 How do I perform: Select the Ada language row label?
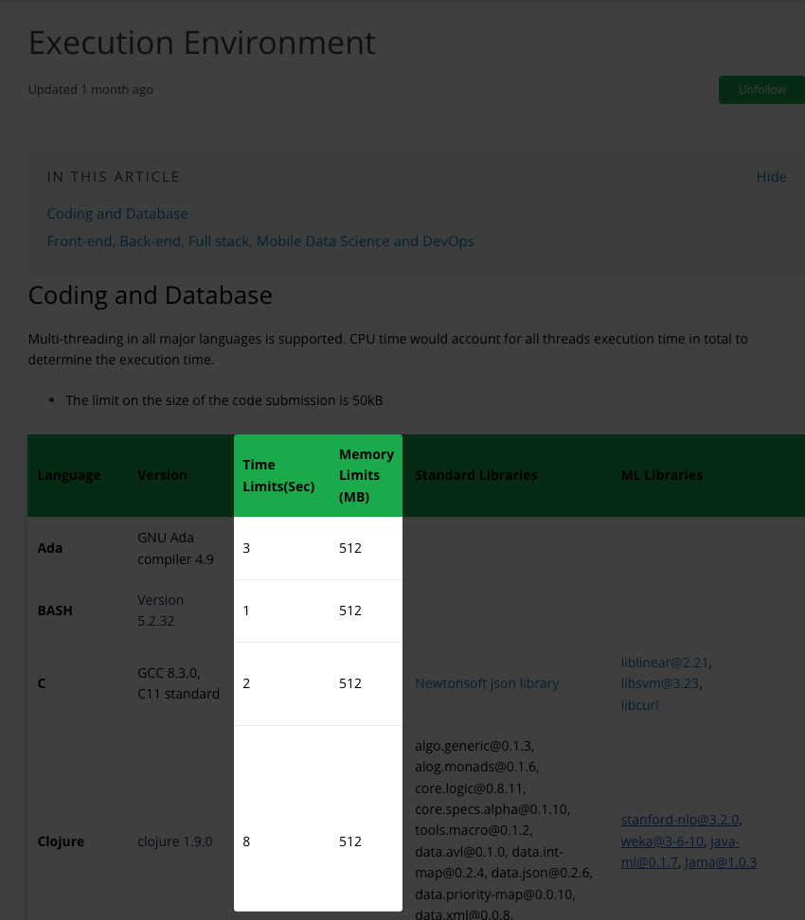coord(50,548)
